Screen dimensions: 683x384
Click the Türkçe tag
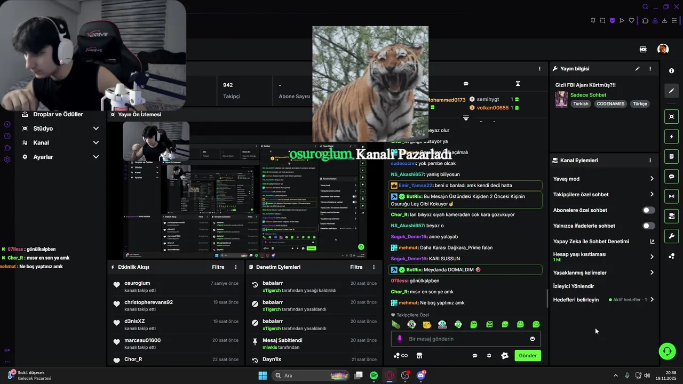tap(640, 104)
